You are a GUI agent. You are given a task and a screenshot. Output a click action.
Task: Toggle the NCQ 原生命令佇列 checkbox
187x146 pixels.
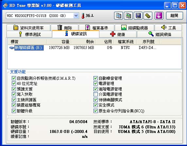pos(95,111)
